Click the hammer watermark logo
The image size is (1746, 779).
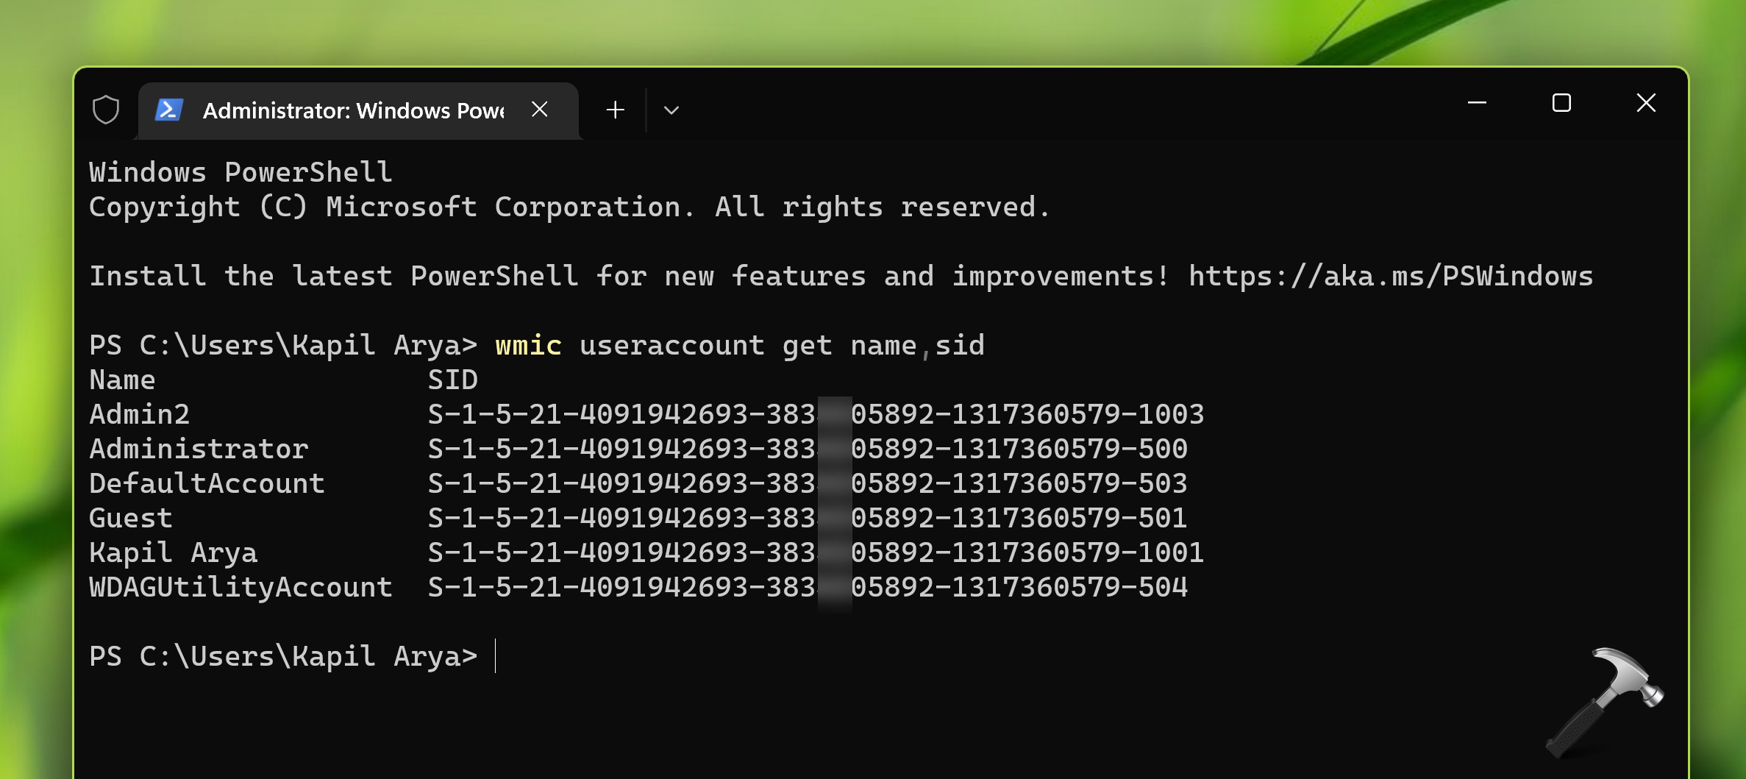coord(1605,703)
